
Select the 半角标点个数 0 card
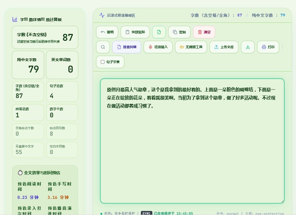(x=28, y=131)
